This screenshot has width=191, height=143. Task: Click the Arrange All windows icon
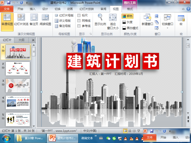tap(156, 16)
